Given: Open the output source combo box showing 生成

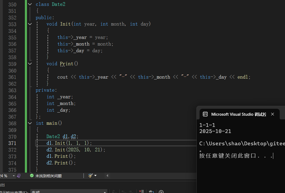Looking at the screenshot, I should (69, 191).
